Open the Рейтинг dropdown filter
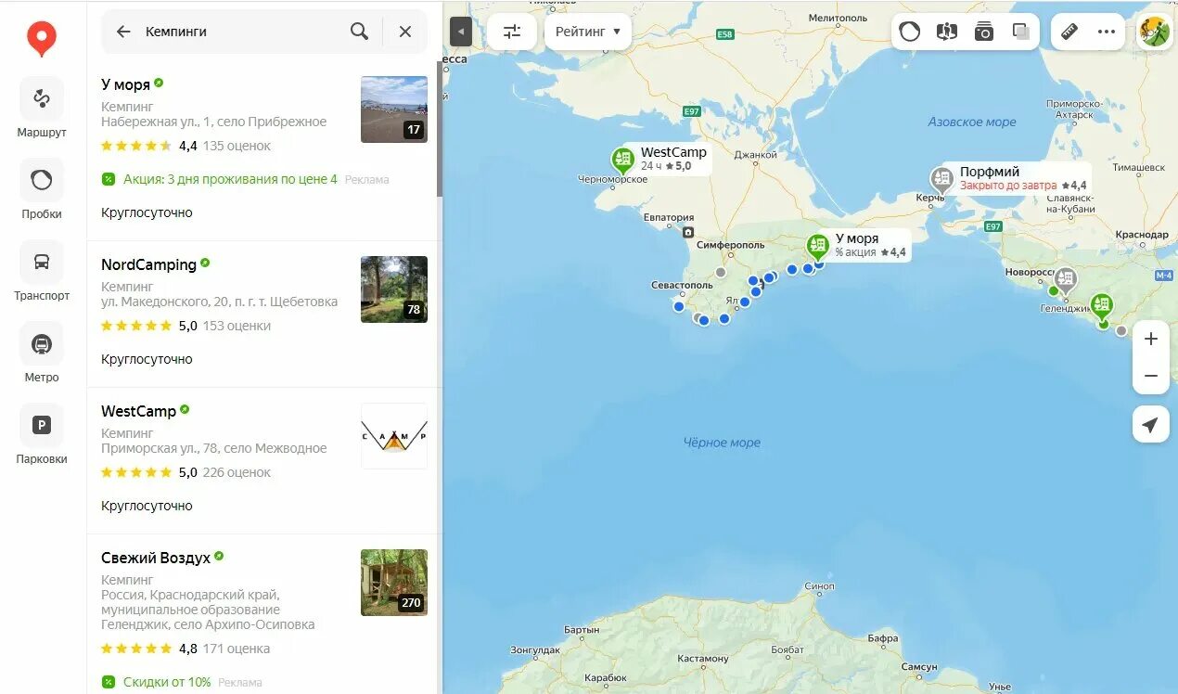 (588, 32)
